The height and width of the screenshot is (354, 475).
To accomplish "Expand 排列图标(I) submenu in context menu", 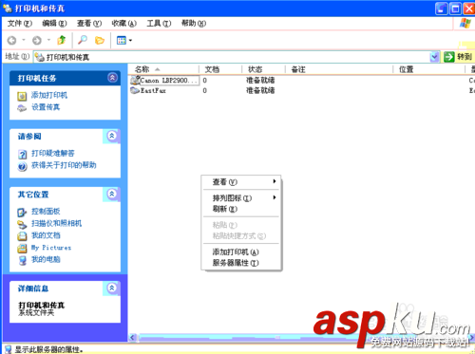I will [241, 198].
